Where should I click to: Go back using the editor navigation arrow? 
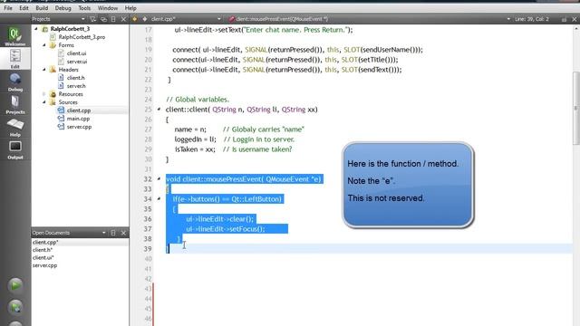(x=135, y=19)
